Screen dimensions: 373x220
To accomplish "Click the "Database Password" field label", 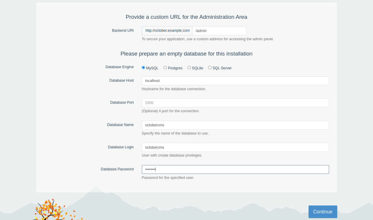I will (x=117, y=169).
